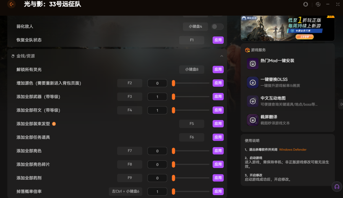
Task: Click the F3 hotkey box for 添加全部武器
Action: (130, 97)
